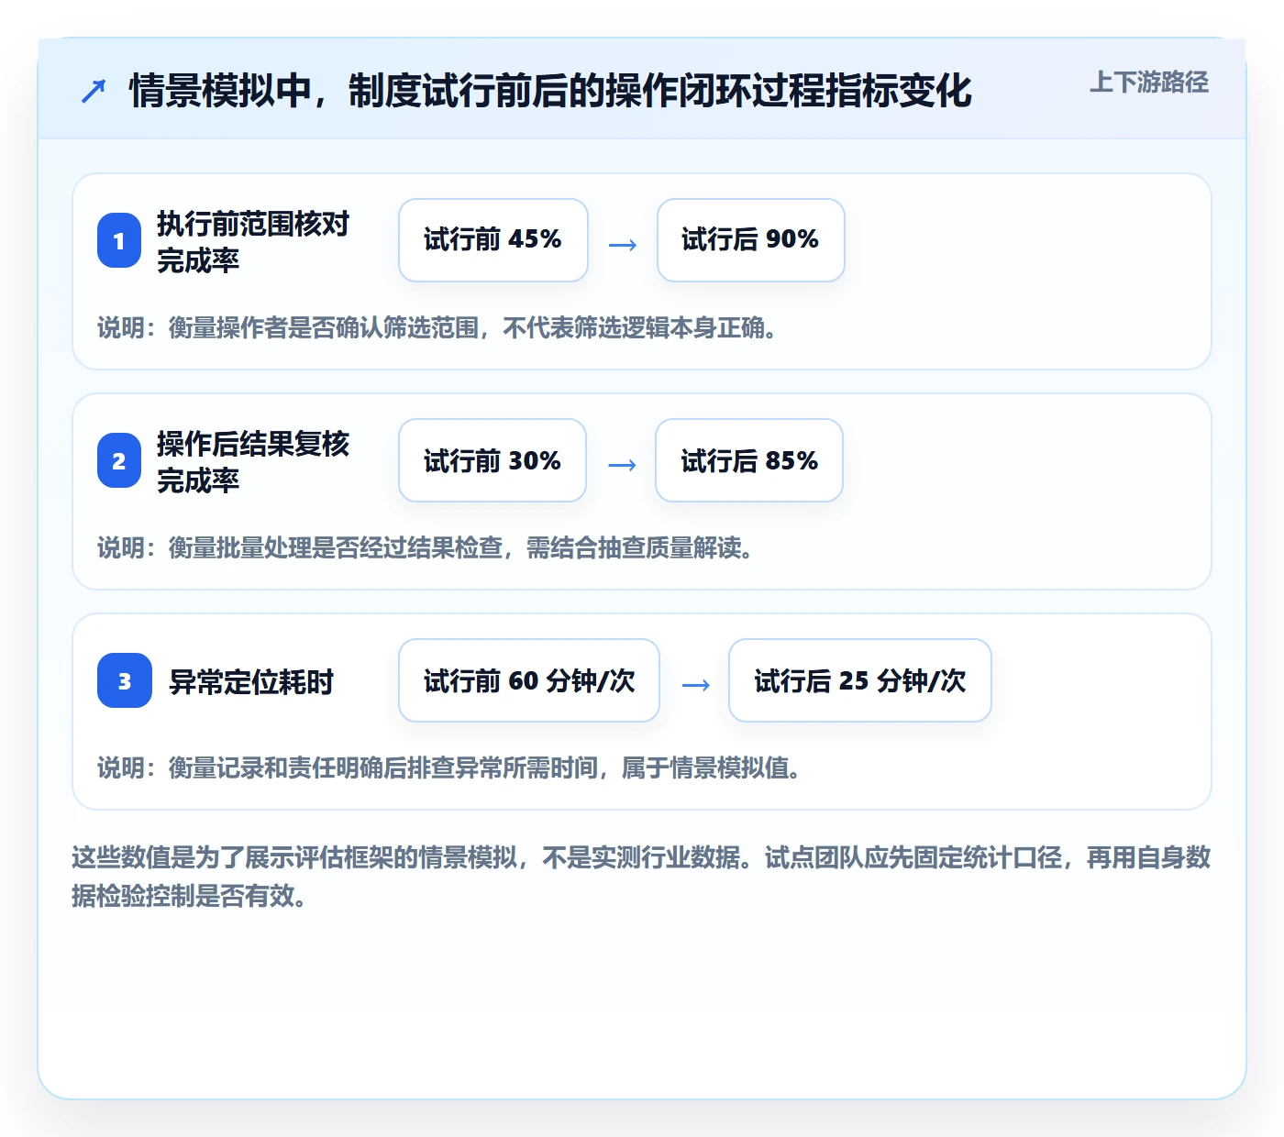Viewport: 1284px width, 1137px height.
Task: Select the 试行前 60 分钟/次 pill
Action: pyautogui.click(x=529, y=680)
